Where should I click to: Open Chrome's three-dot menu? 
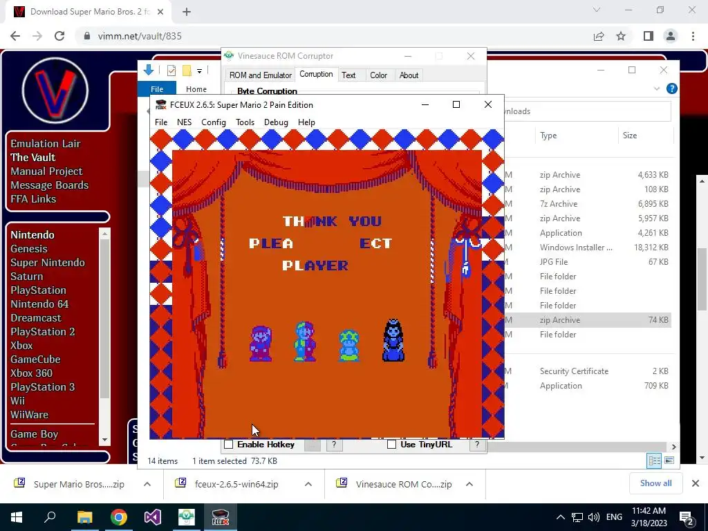693,36
